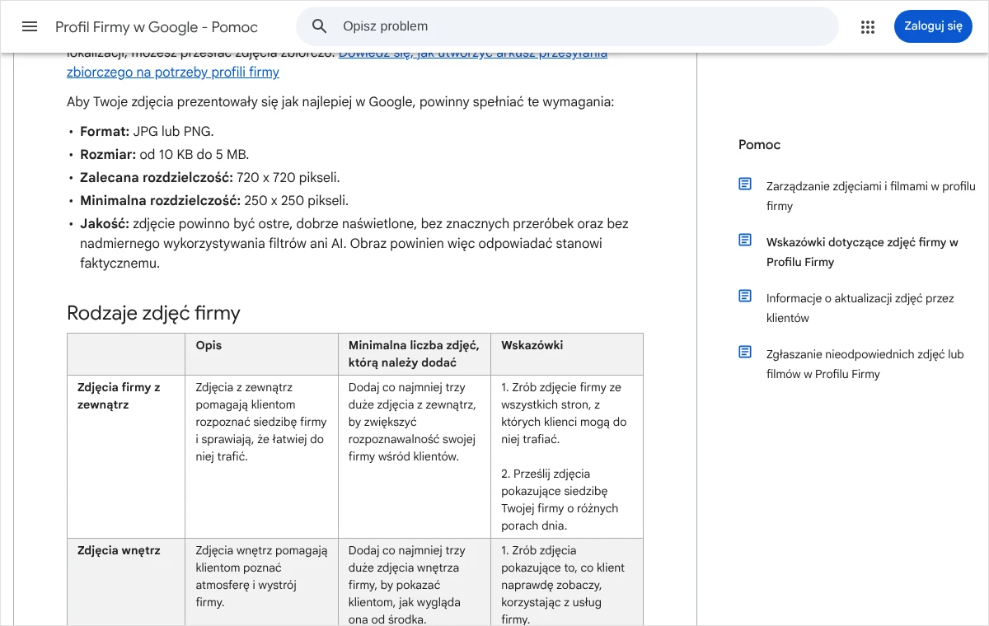Click the paragraph starting Aby Twoje zdjęcia
Screen dimensions: 989x626
[340, 102]
